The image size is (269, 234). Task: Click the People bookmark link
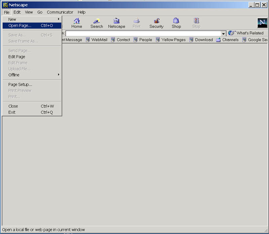146,40
